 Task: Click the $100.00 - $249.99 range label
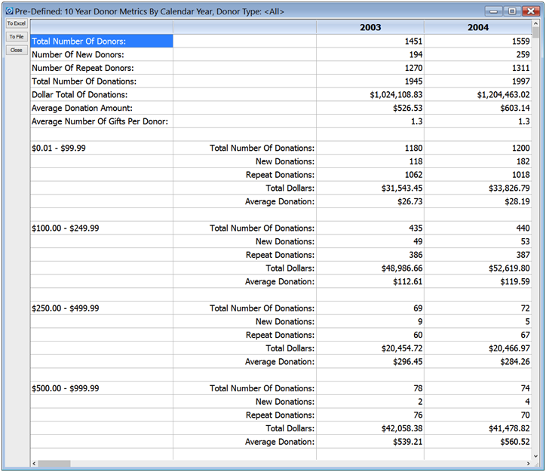click(65, 228)
